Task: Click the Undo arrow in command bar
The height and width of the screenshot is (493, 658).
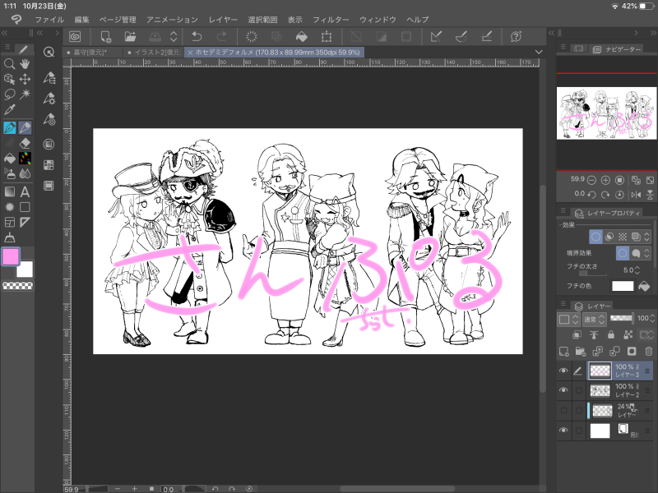Action: pyautogui.click(x=197, y=36)
